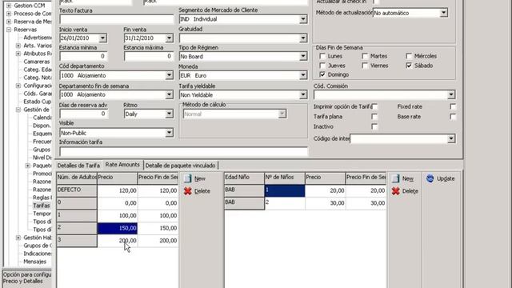Click the Información tarifa field
Viewport: 512px width, 288px height.
pos(183,152)
